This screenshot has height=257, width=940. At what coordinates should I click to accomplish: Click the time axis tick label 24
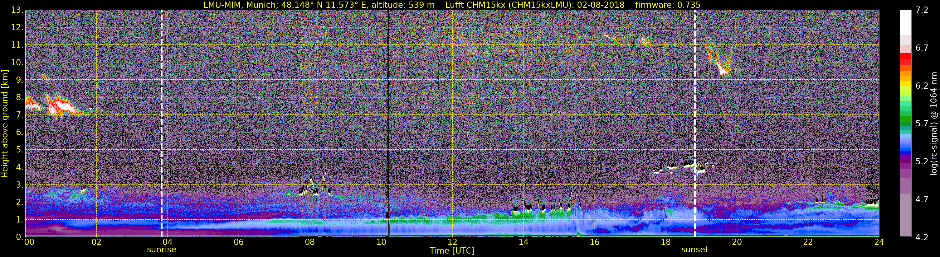point(879,242)
